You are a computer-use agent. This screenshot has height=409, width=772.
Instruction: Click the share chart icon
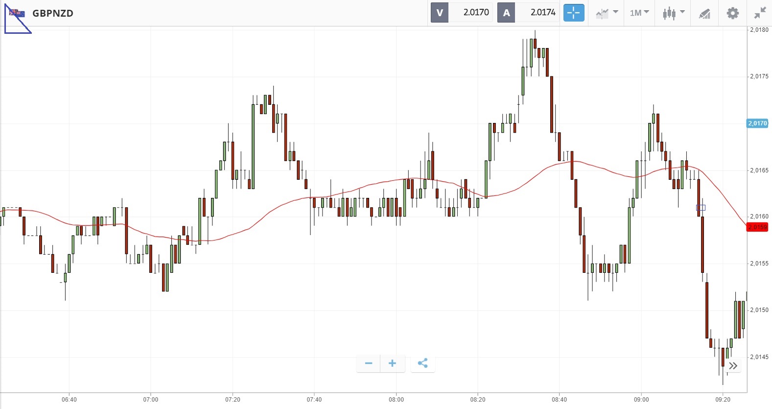(423, 363)
